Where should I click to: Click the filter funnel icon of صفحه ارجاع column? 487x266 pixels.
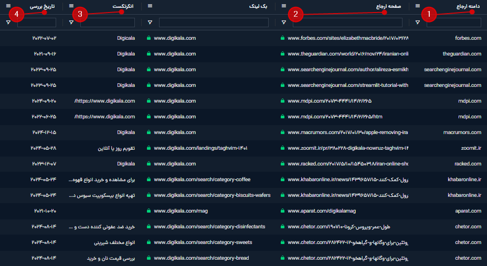[283, 23]
